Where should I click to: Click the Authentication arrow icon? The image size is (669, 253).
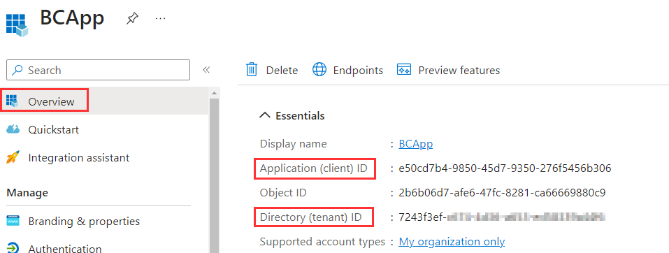[x=13, y=248]
